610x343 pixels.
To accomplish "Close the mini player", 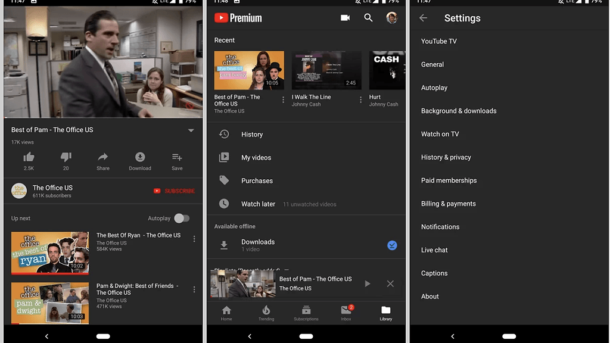I will 390,284.
